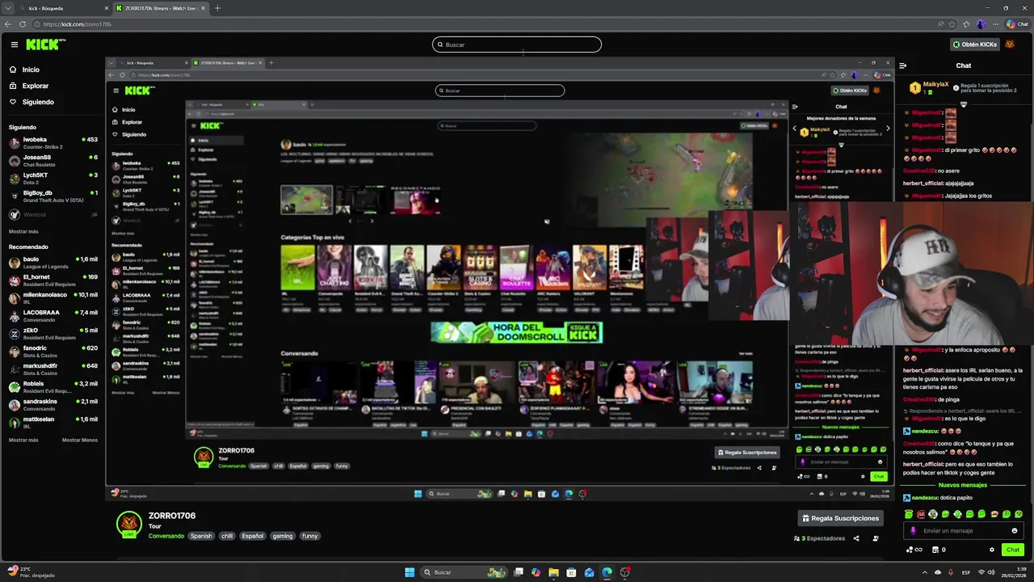Open fanodric's Slots & Casino channel
Viewport: 1034px width, 582px height.
point(53,351)
